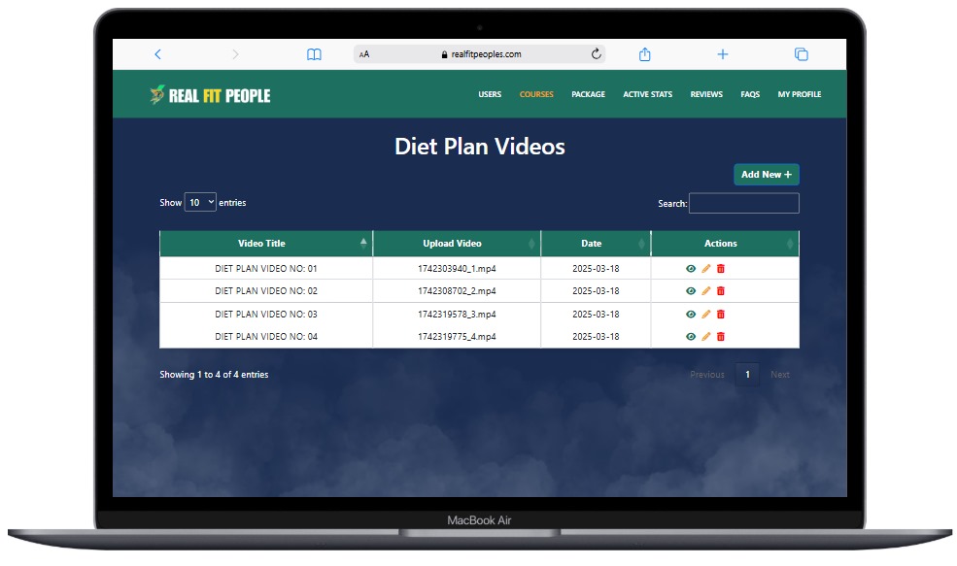Sort by the Upload Video column
The image size is (957, 566).
tap(457, 244)
